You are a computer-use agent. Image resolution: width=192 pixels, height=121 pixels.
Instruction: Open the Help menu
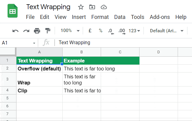point(181,17)
